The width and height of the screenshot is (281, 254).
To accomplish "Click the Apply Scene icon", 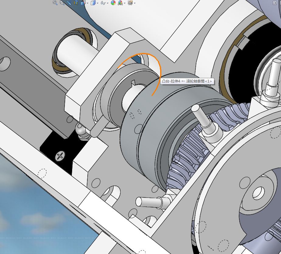I will pos(120,3).
